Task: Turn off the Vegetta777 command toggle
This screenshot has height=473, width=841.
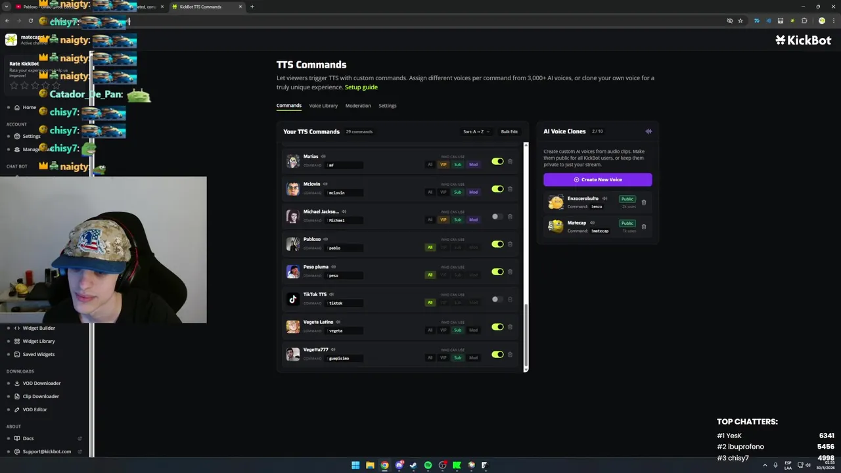Action: pyautogui.click(x=497, y=354)
